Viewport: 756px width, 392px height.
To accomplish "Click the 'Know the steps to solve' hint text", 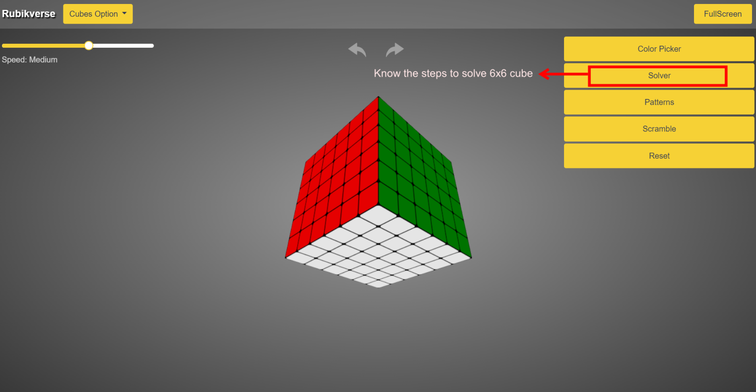I will click(453, 73).
